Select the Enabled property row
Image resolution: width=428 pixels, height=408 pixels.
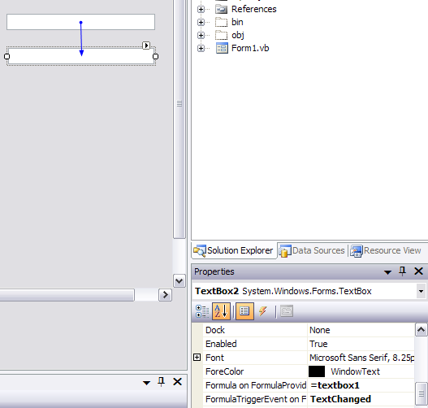click(x=309, y=344)
